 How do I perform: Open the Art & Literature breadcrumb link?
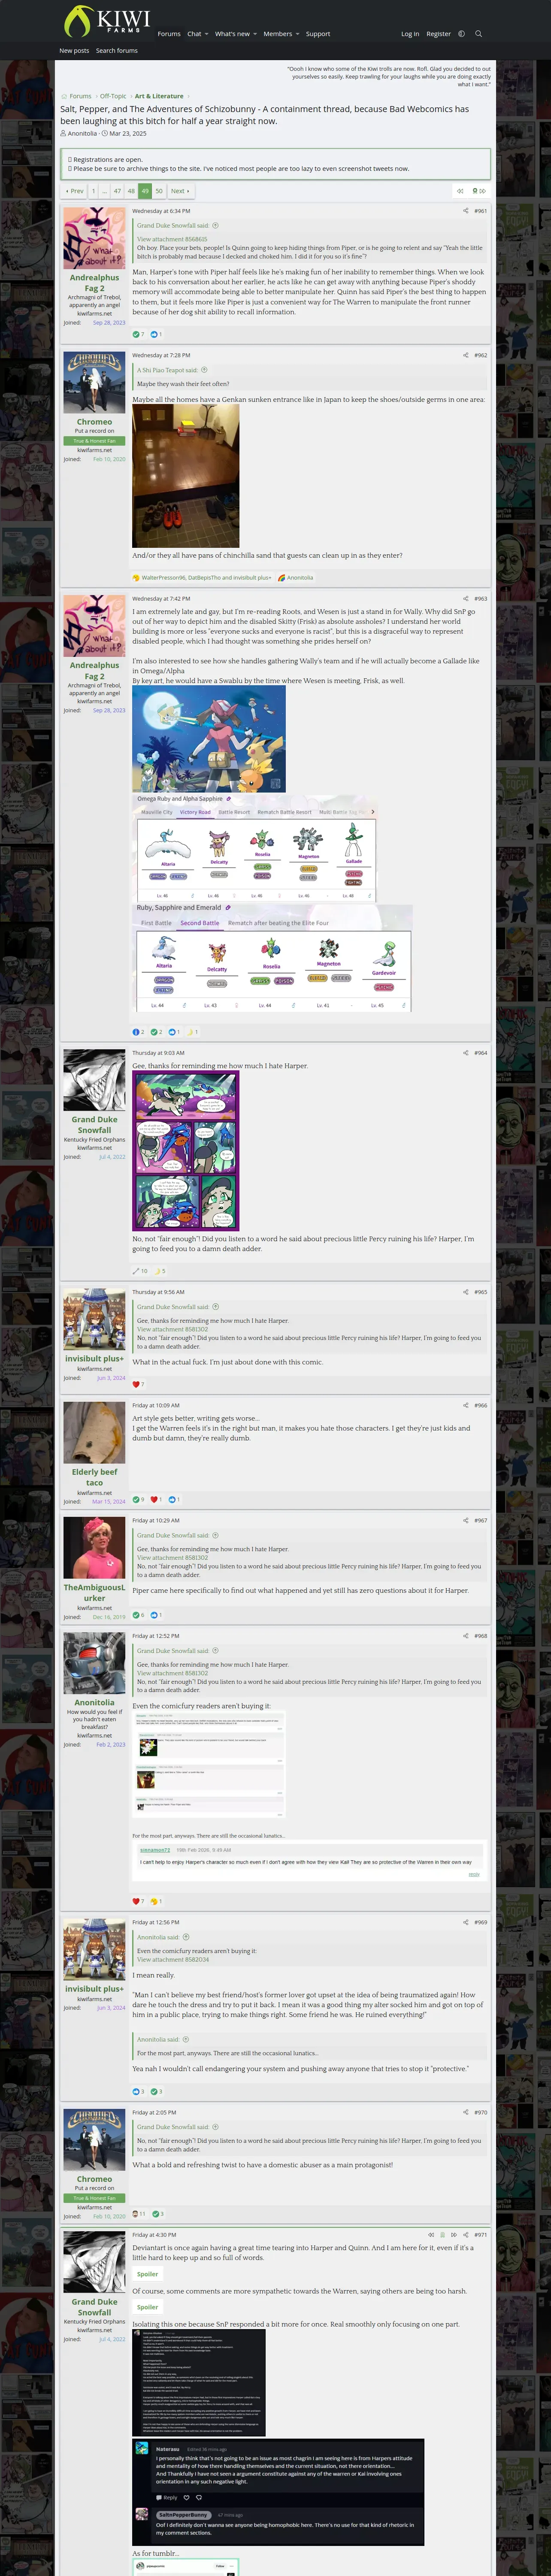(159, 97)
